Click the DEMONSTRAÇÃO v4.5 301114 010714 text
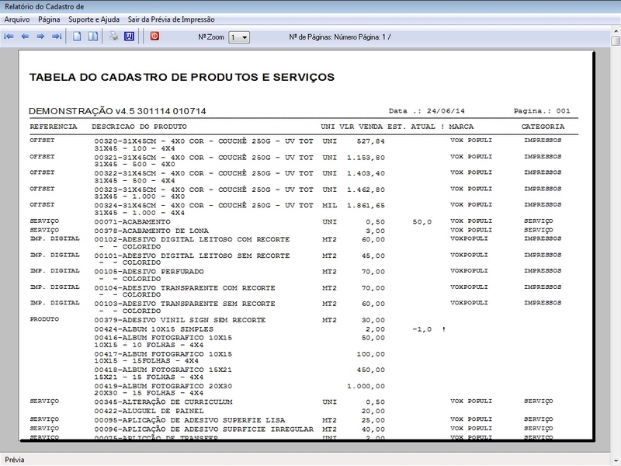This screenshot has height=466, width=621. click(117, 111)
